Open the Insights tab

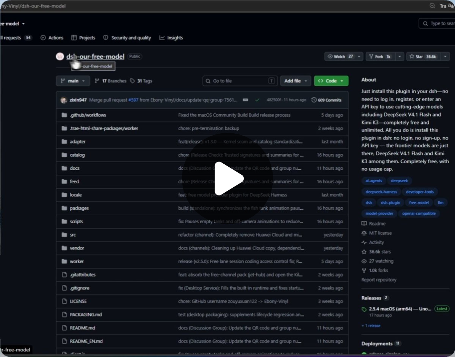[171, 38]
